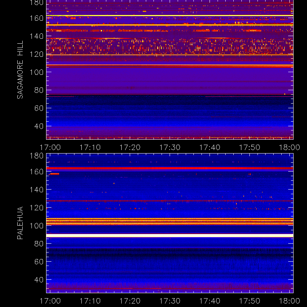
Task: Click 18:00 time label below Sagamore Hill plot
Action: pyautogui.click(x=289, y=147)
